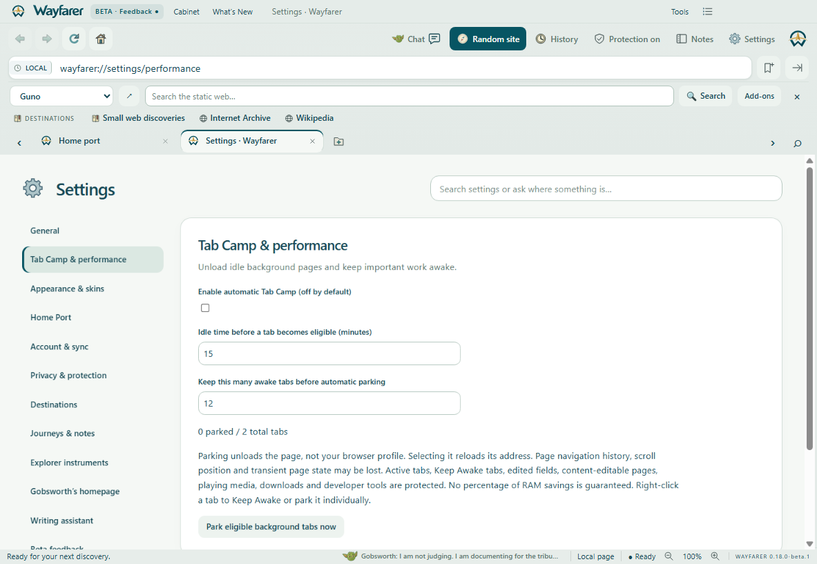Viewport: 817px width, 564px height.
Task: Open Settings from the toolbar gear
Action: coord(752,39)
